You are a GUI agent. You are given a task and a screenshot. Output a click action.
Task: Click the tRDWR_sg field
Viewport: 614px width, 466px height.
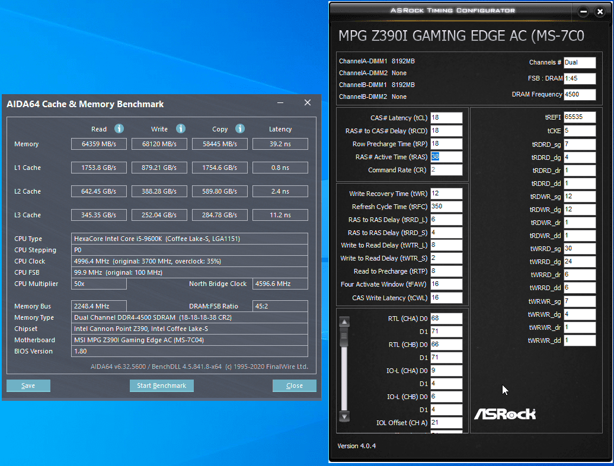pyautogui.click(x=580, y=197)
